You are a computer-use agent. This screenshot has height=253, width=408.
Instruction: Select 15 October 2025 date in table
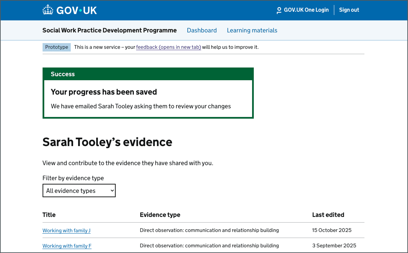click(x=332, y=230)
